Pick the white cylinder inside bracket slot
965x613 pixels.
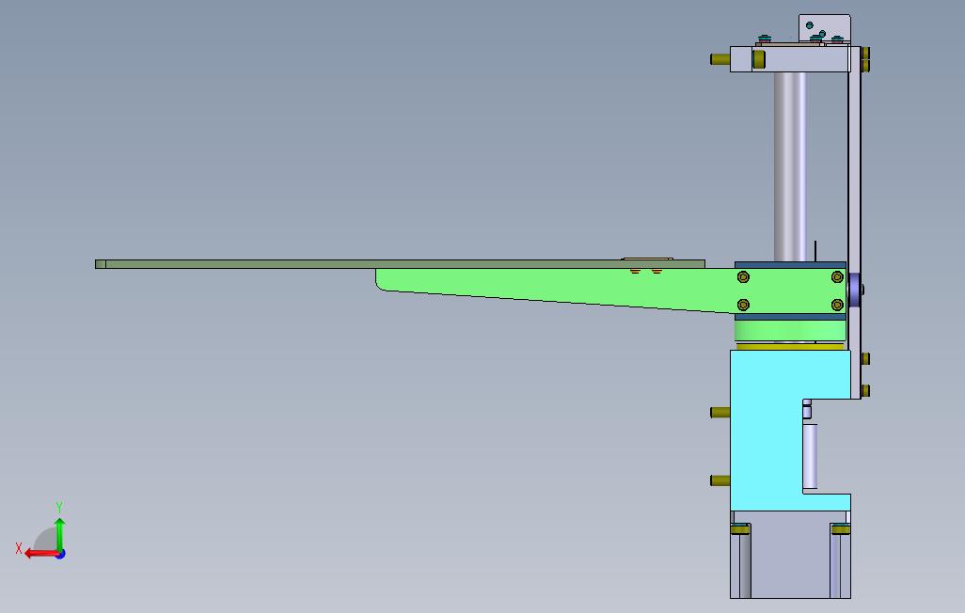810,455
